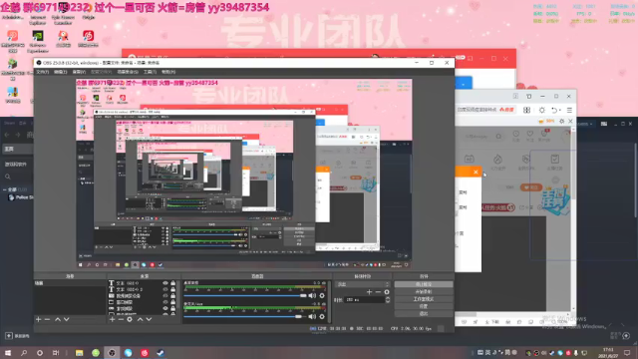Image resolution: width=638 pixels, height=359 pixels.
Task: Move source up in sources panel
Action: pos(140,319)
